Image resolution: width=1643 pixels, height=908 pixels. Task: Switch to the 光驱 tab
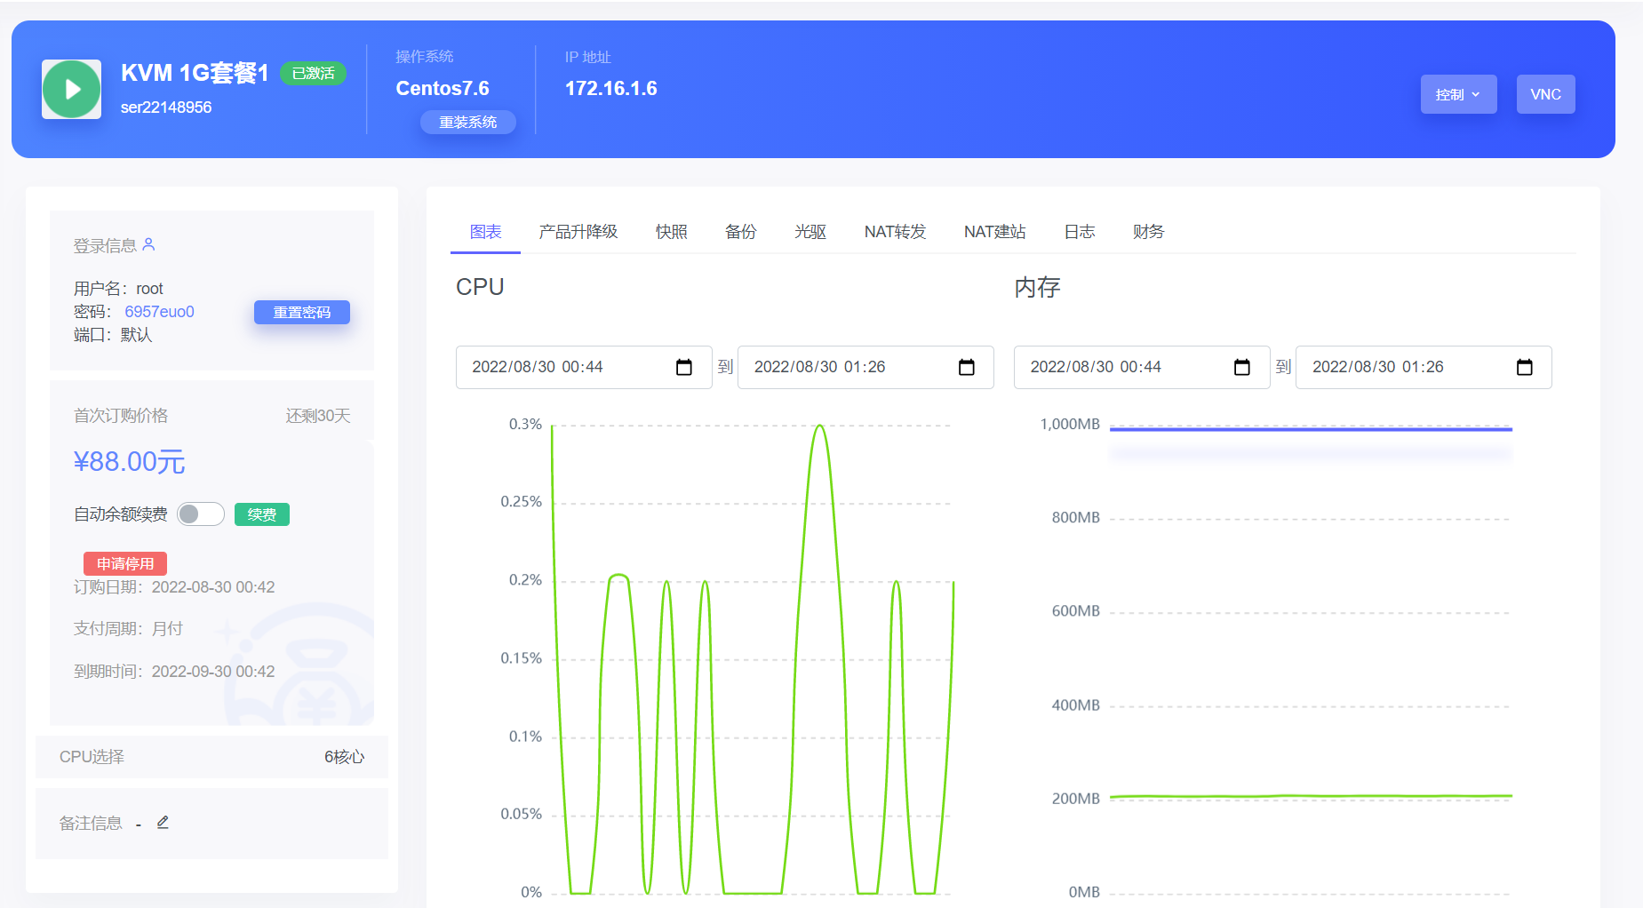pyautogui.click(x=810, y=232)
